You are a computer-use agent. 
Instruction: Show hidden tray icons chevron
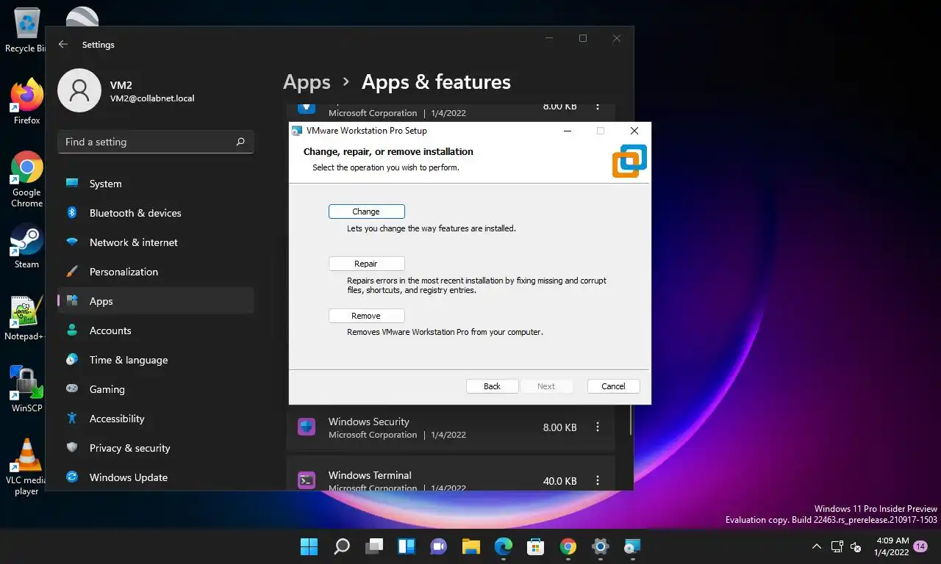pos(817,546)
